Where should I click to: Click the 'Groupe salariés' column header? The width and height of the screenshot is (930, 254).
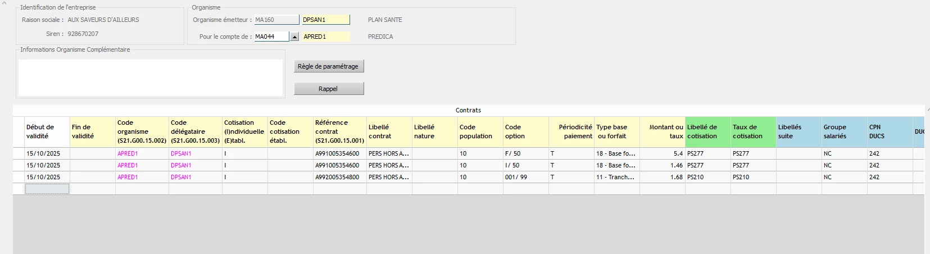(x=845, y=132)
